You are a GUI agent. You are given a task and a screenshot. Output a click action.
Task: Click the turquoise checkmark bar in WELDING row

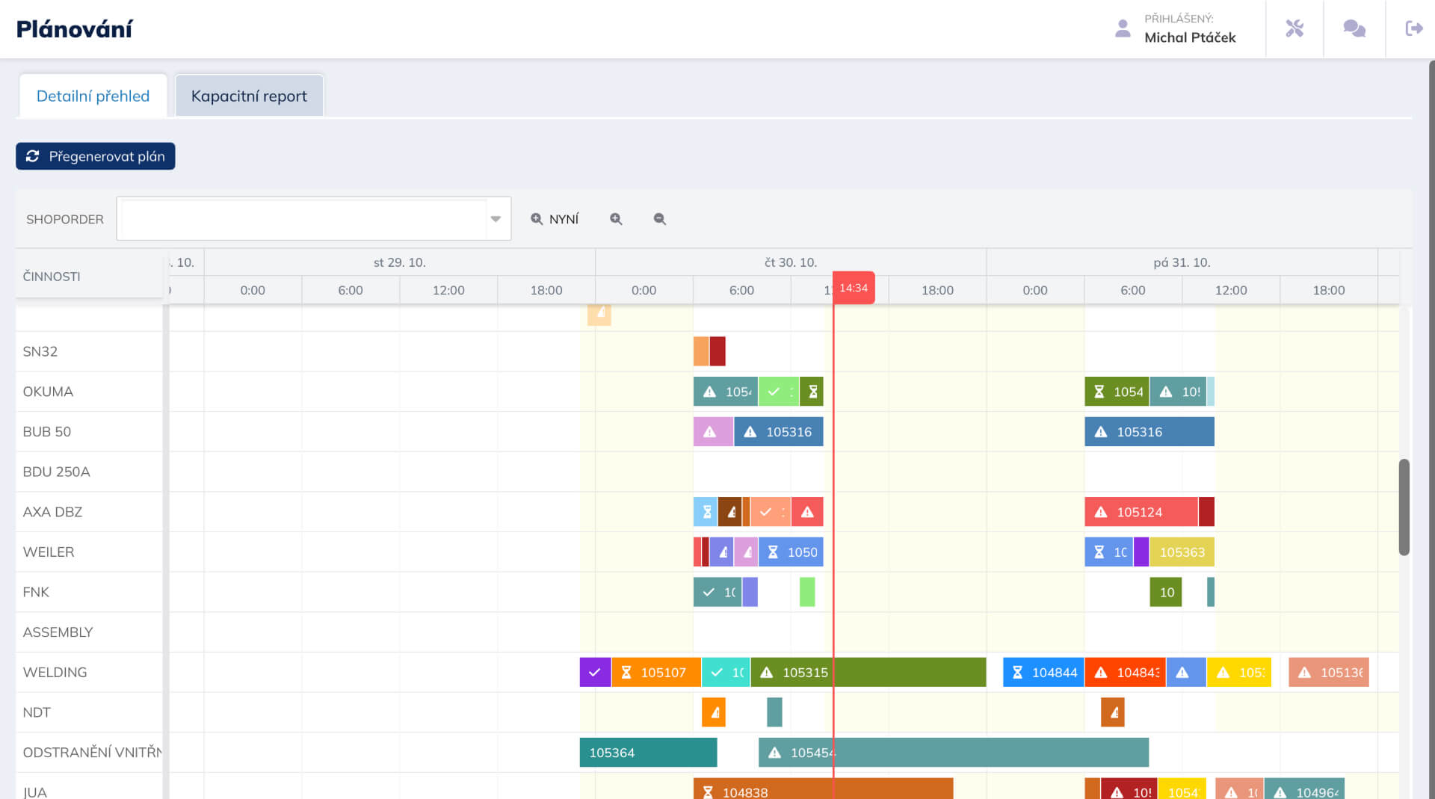(726, 672)
